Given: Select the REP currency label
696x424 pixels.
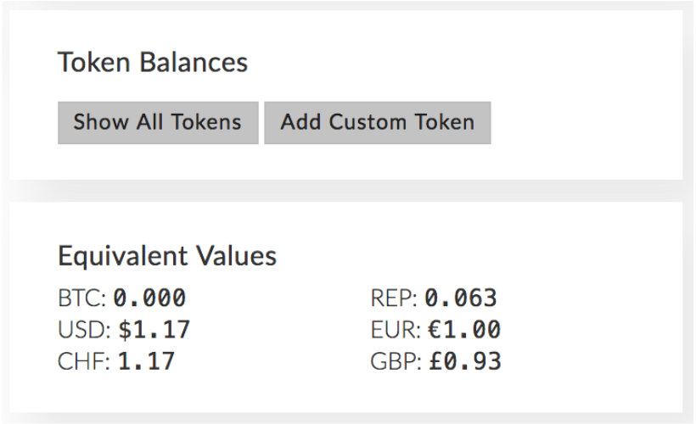Looking at the screenshot, I should 395,298.
